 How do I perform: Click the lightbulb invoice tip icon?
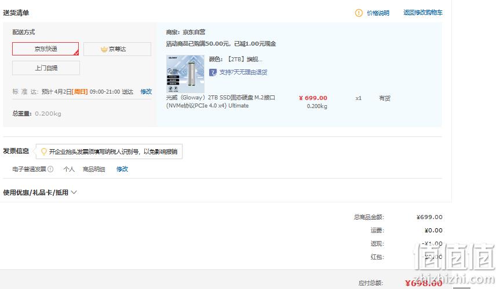[43, 151]
